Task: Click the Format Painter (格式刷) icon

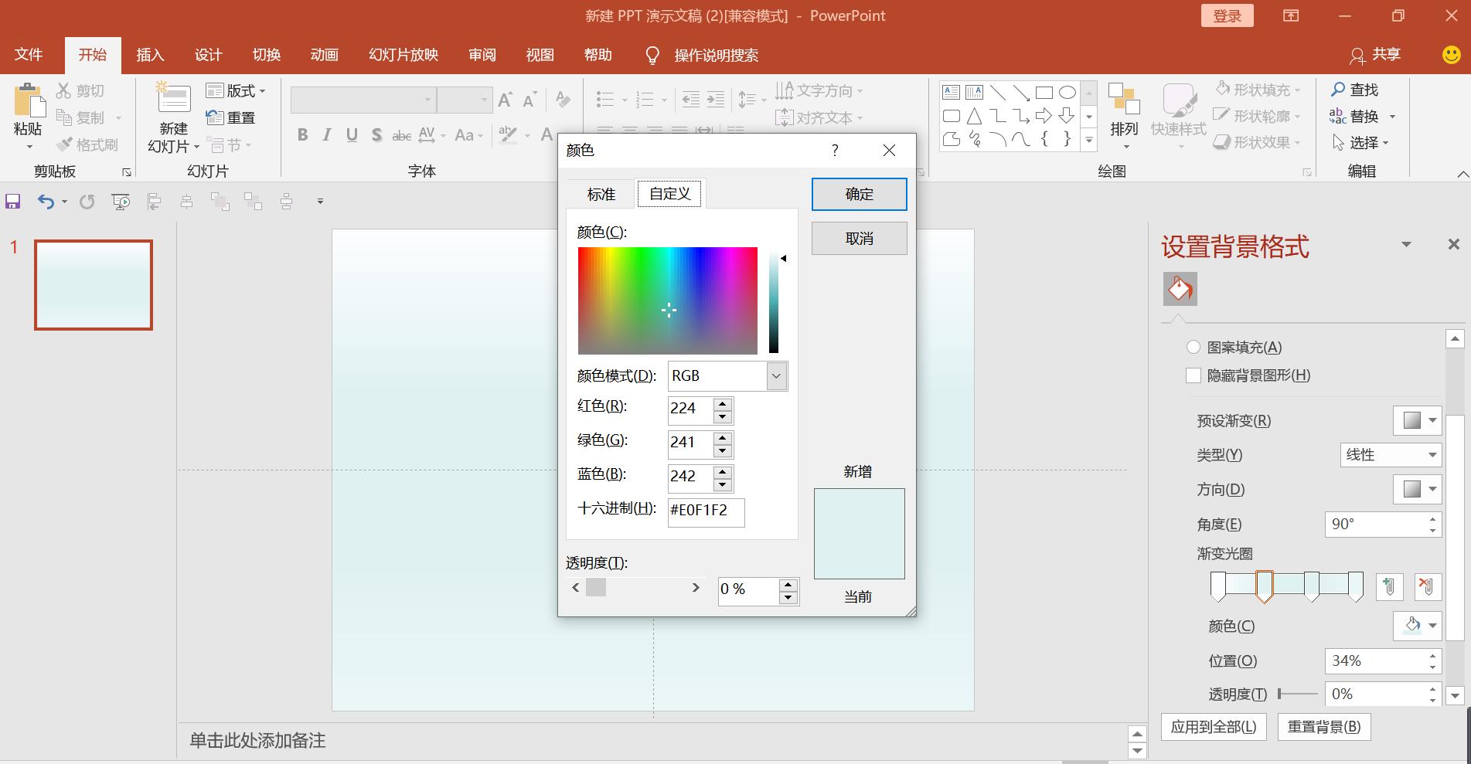Action: (87, 144)
